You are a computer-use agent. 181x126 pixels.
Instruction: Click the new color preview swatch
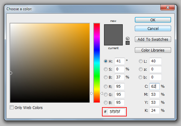coord(113,30)
